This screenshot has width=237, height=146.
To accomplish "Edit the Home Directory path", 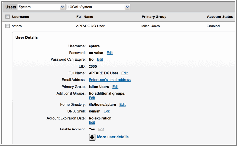I will pyautogui.click(x=122, y=105).
